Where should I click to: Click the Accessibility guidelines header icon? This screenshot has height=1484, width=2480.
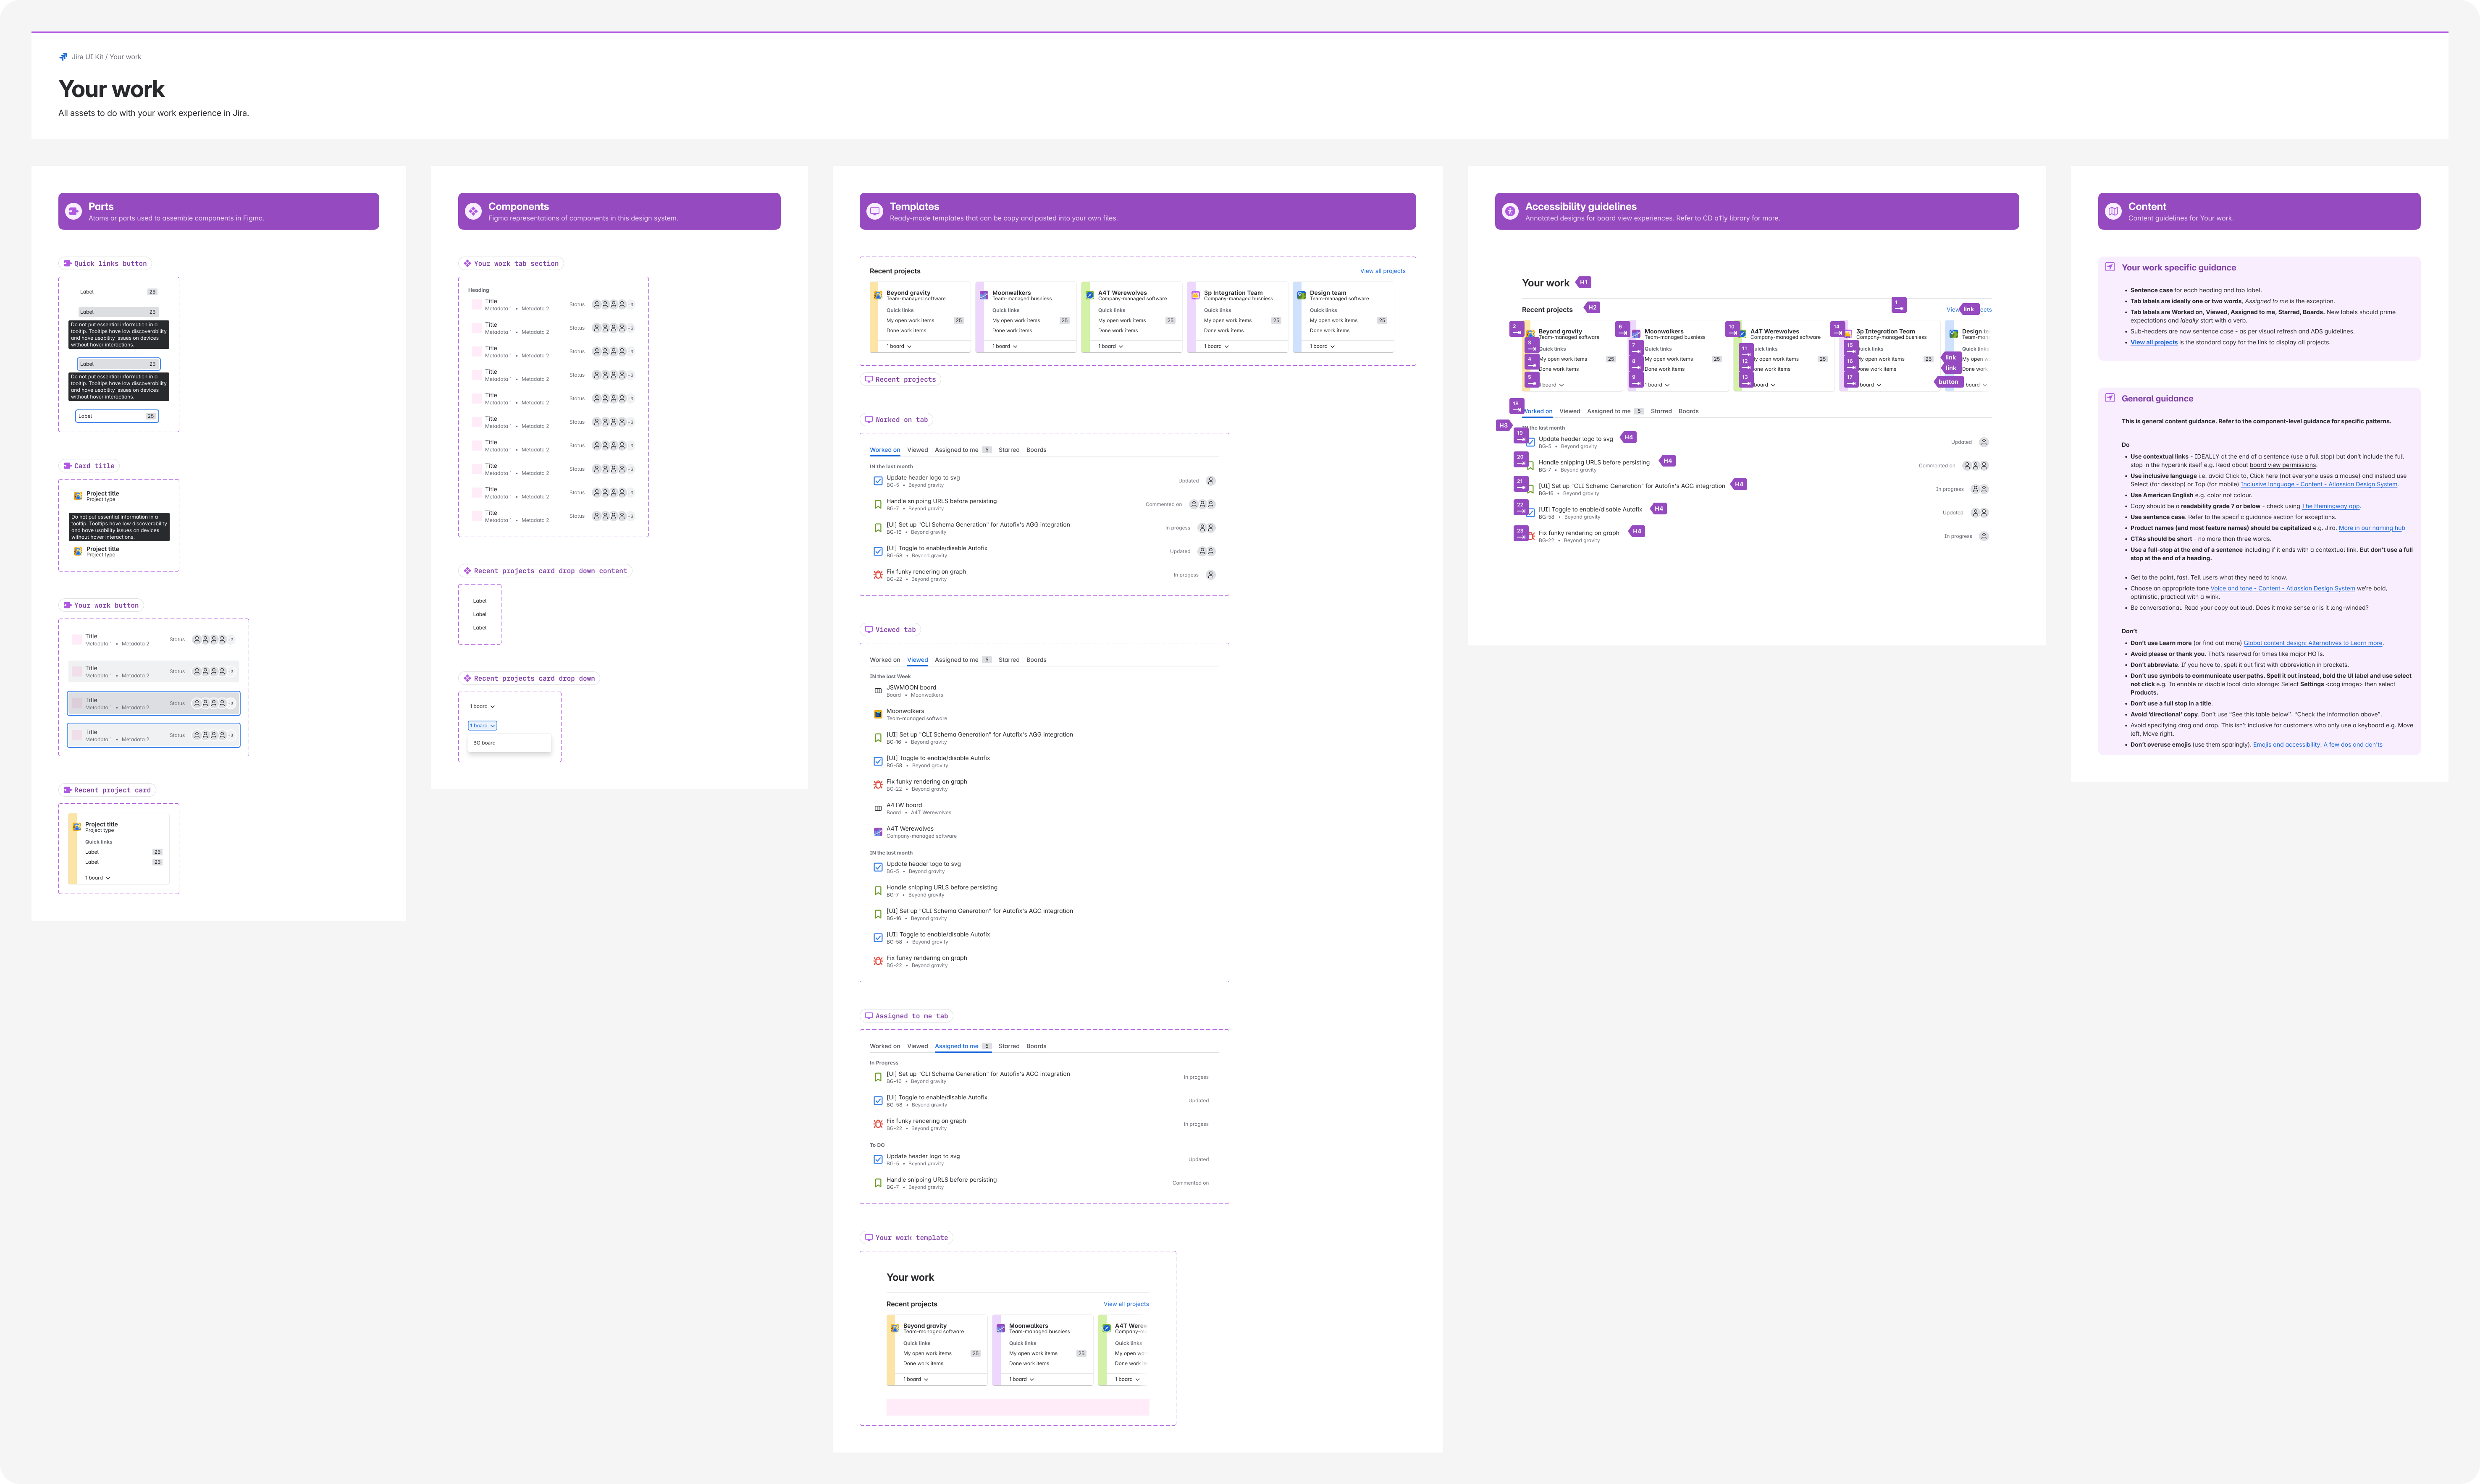[1510, 211]
